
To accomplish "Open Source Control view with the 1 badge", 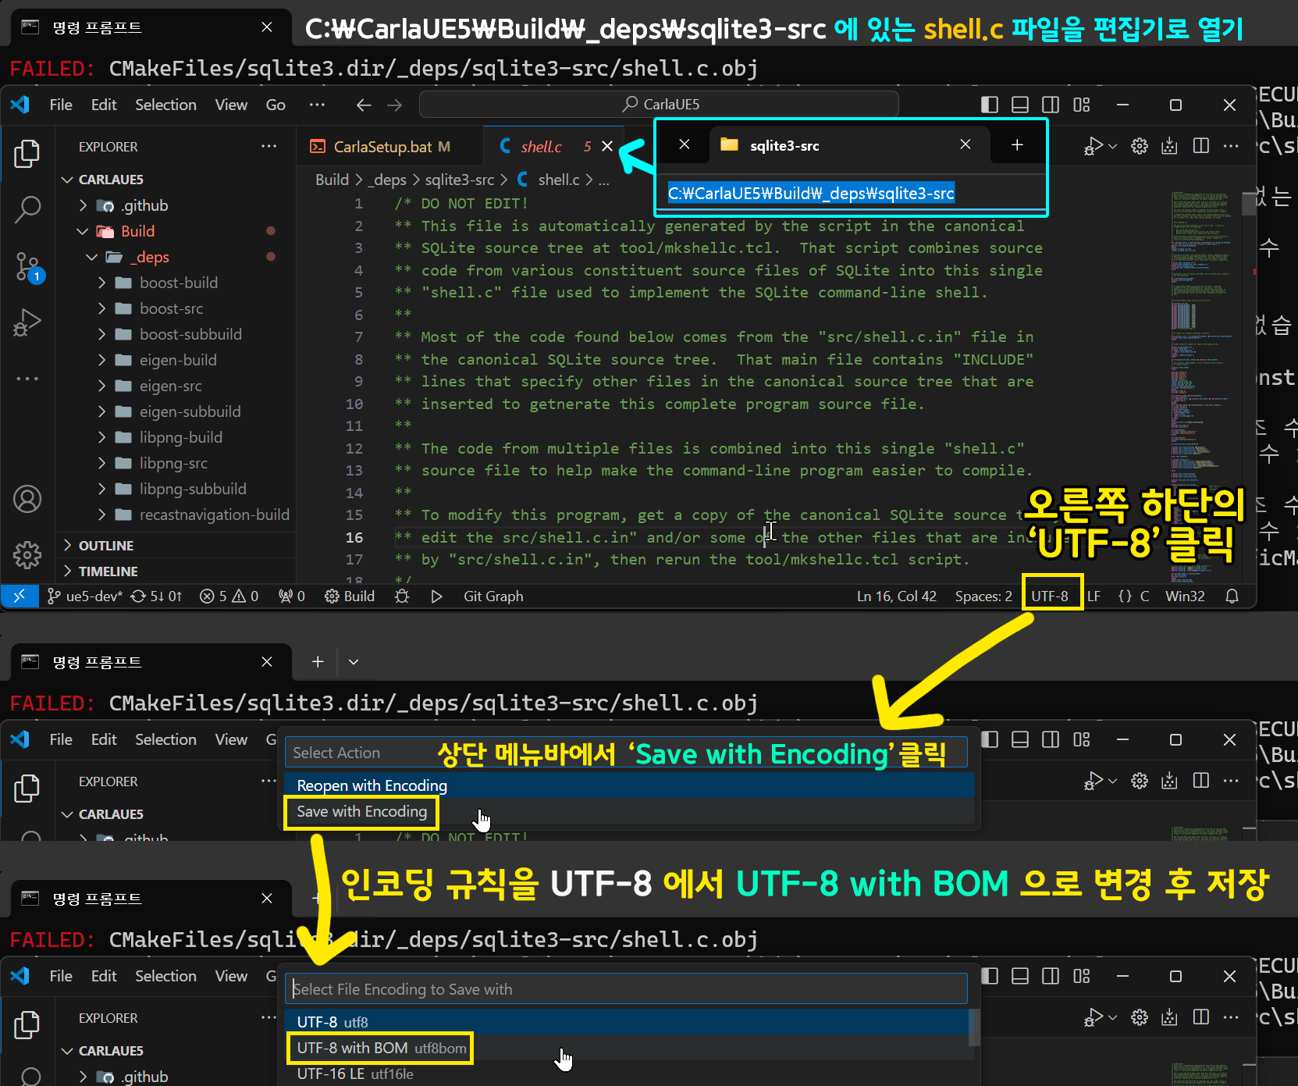I will pos(27,266).
